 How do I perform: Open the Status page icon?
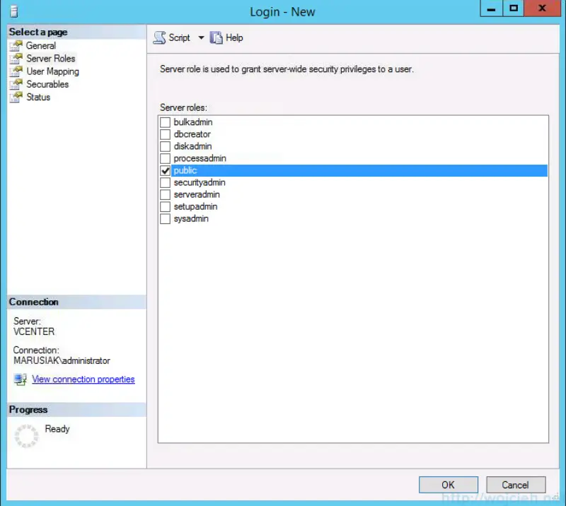point(16,97)
